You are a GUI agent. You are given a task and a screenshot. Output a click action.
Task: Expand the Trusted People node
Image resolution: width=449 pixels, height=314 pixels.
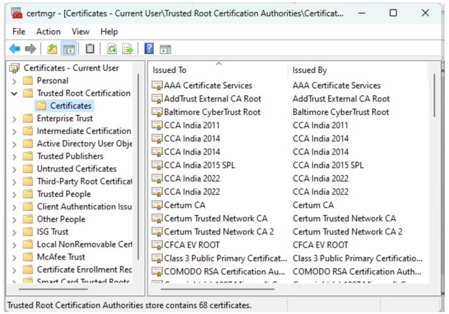click(x=14, y=194)
